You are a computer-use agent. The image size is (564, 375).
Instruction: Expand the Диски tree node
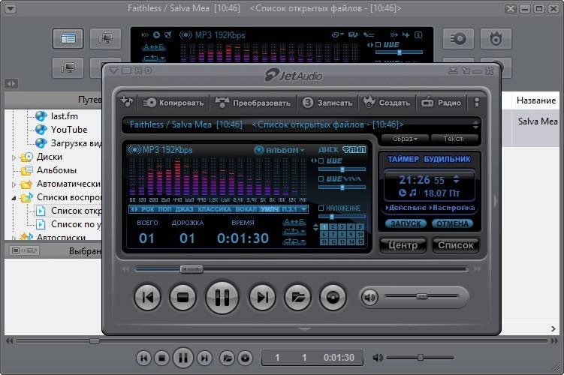14,157
